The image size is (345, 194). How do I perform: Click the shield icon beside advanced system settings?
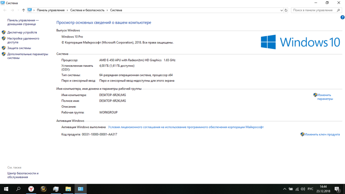click(x=3, y=54)
